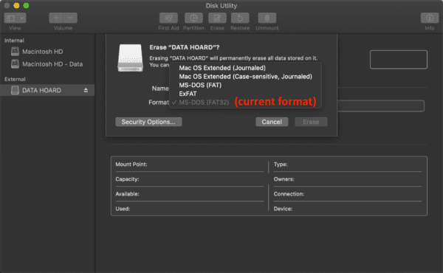Viewport: 443px width, 273px height.
Task: Choose MS-DOS (FAT) format option
Action: [200, 85]
